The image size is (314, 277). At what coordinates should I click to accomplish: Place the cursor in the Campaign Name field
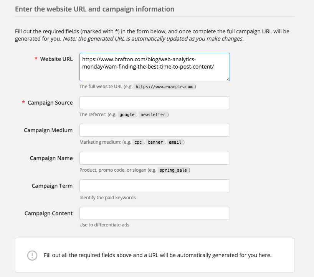click(154, 158)
